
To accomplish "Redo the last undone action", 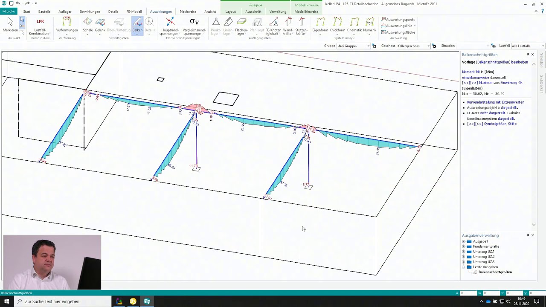I will [28, 3].
